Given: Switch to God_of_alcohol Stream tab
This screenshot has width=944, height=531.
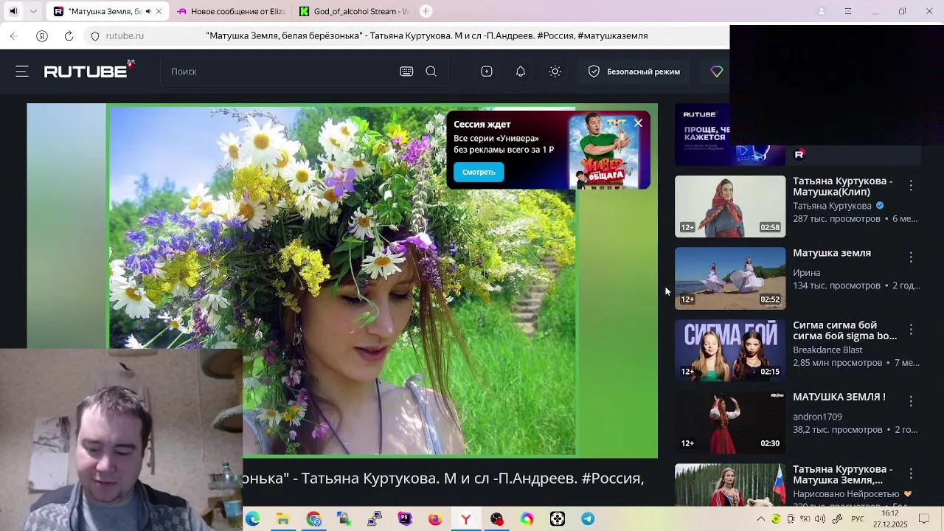Looking at the screenshot, I should (x=354, y=11).
